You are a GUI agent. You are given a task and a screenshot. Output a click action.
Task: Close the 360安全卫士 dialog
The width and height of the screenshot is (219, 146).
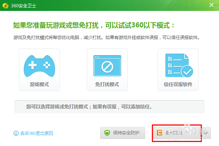pyautogui.click(x=211, y=5)
